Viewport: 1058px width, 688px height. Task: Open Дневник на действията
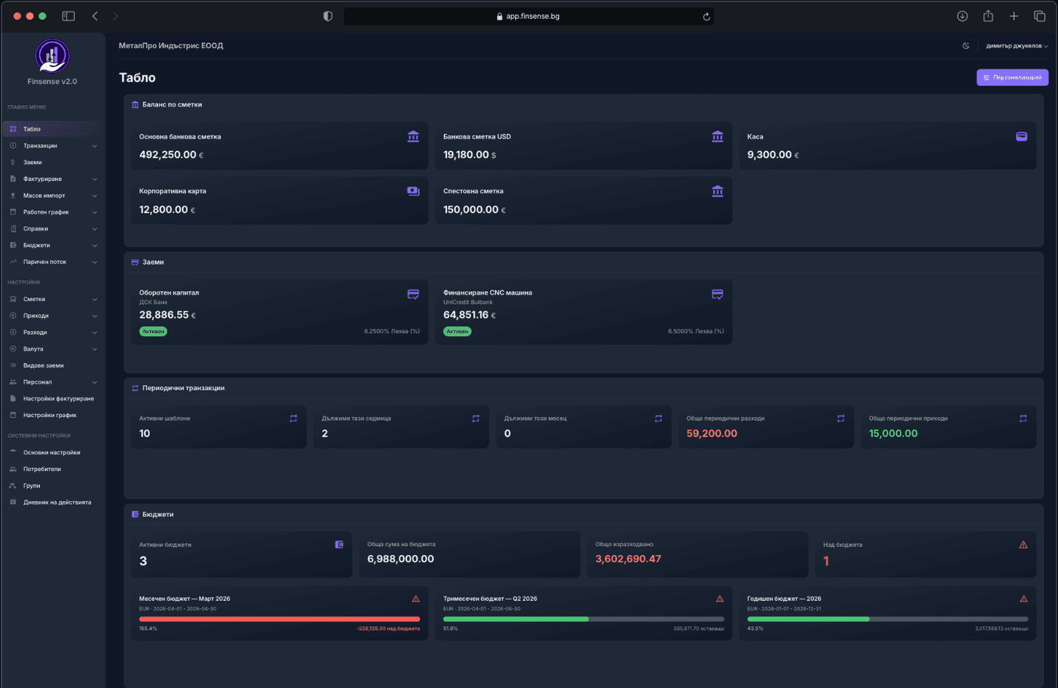[53, 502]
